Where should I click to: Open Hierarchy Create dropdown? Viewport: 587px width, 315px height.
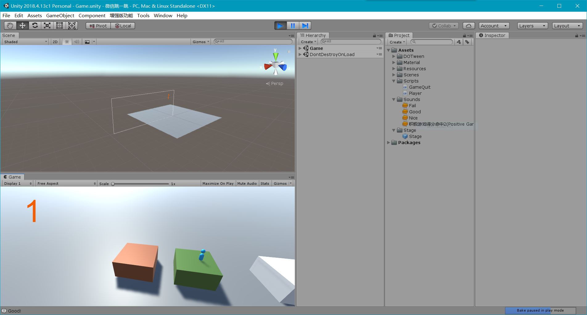[x=308, y=42]
